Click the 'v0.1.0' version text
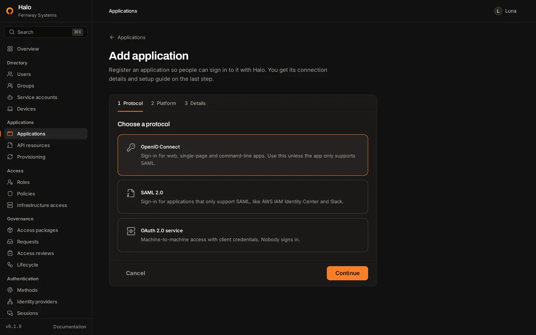 click(13, 326)
